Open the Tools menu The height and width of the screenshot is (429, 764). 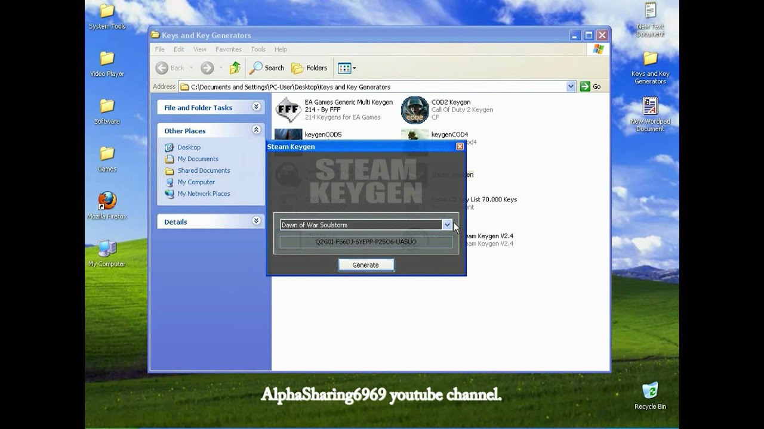258,49
